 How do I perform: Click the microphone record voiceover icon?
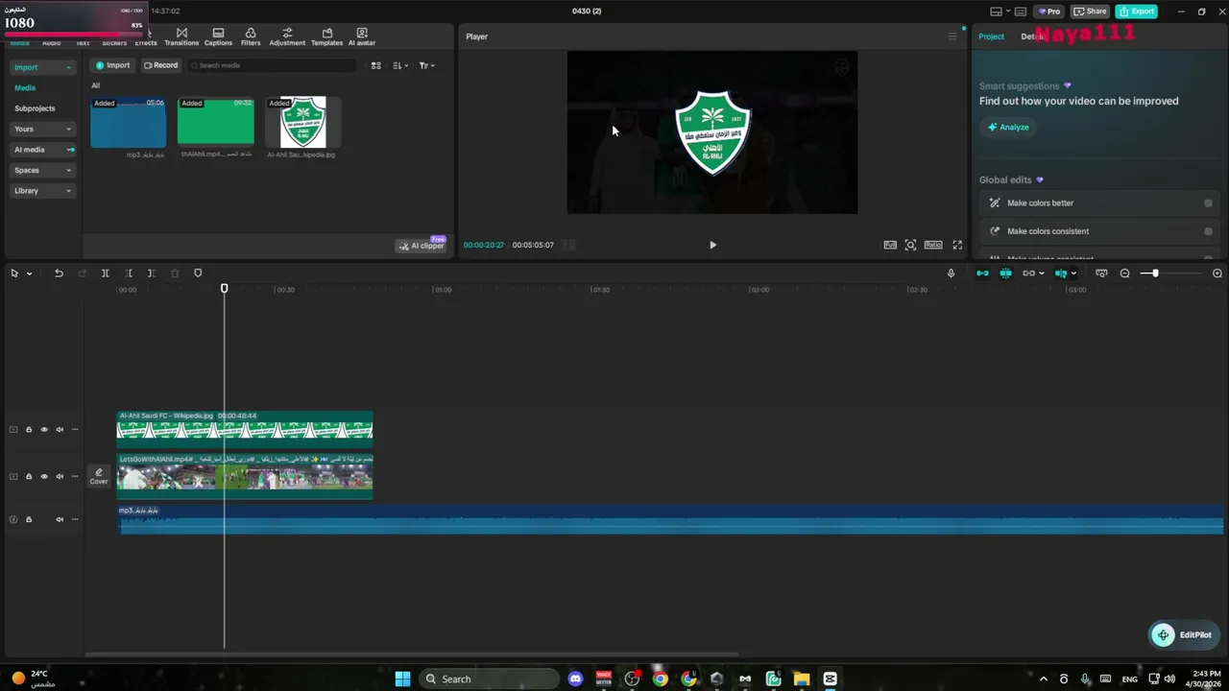(951, 274)
